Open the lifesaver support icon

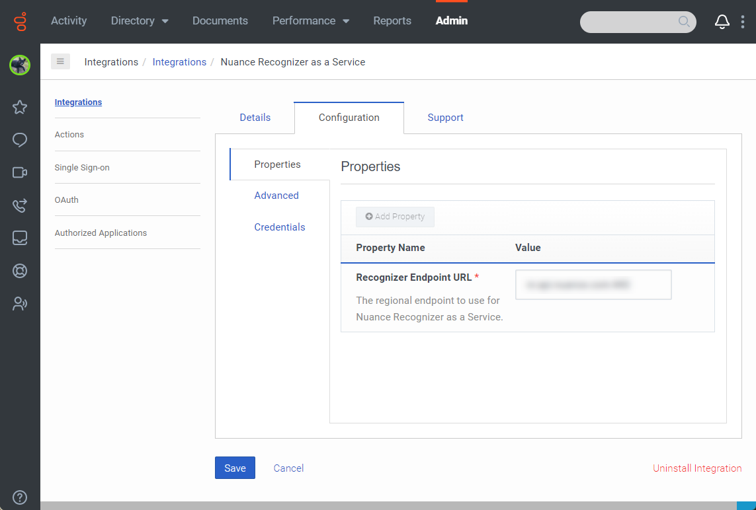tap(20, 271)
